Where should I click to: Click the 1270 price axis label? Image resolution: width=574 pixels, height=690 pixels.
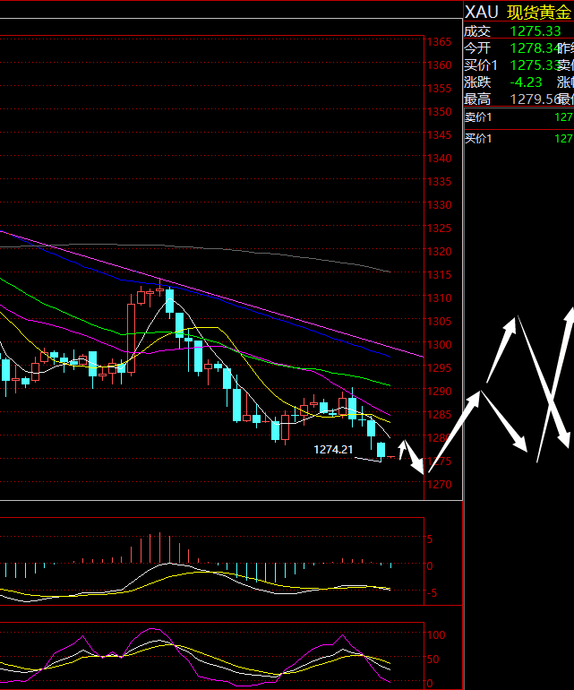pyautogui.click(x=439, y=484)
